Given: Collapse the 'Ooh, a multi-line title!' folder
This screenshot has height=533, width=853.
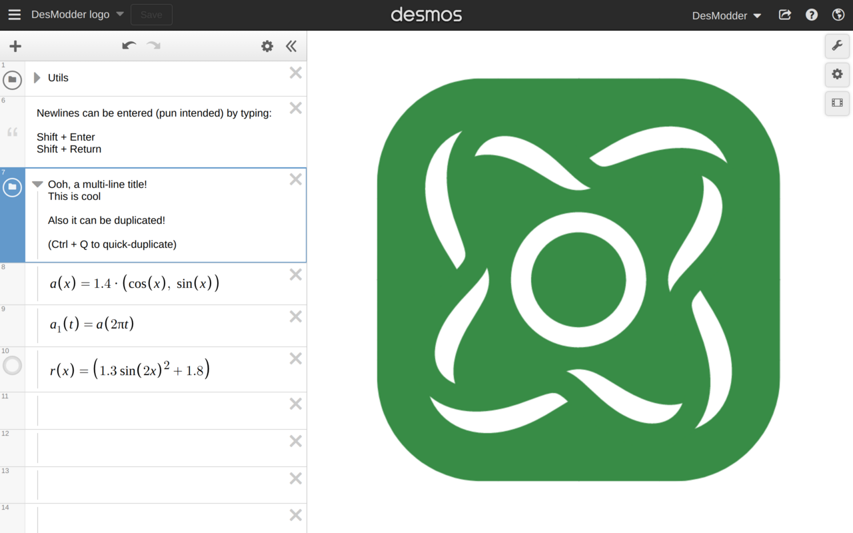Looking at the screenshot, I should [37, 185].
